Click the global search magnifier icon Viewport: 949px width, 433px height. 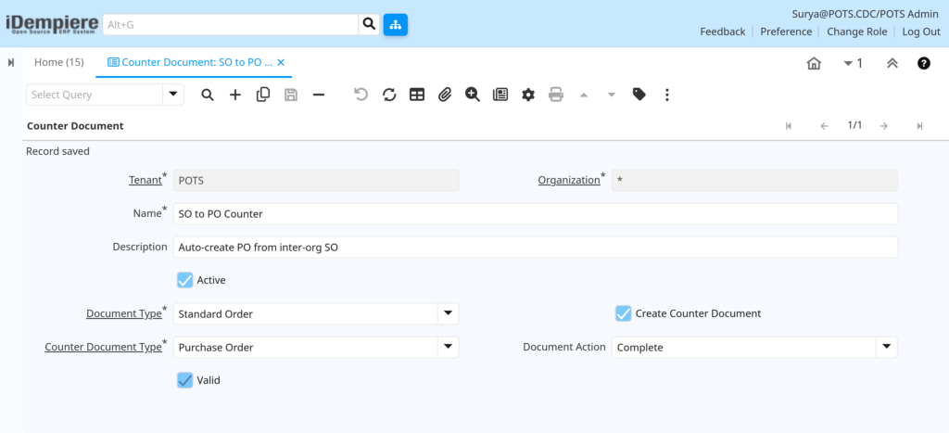(369, 25)
